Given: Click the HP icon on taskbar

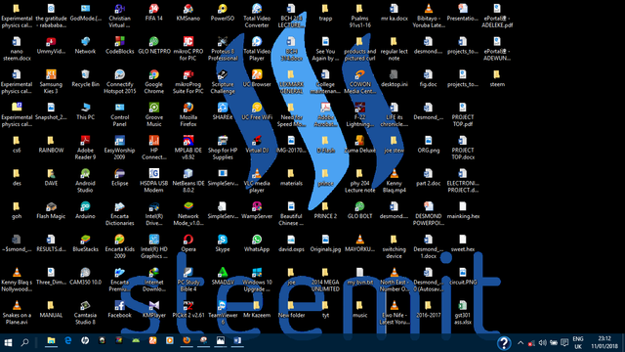Looking at the screenshot, I should (x=85, y=341).
